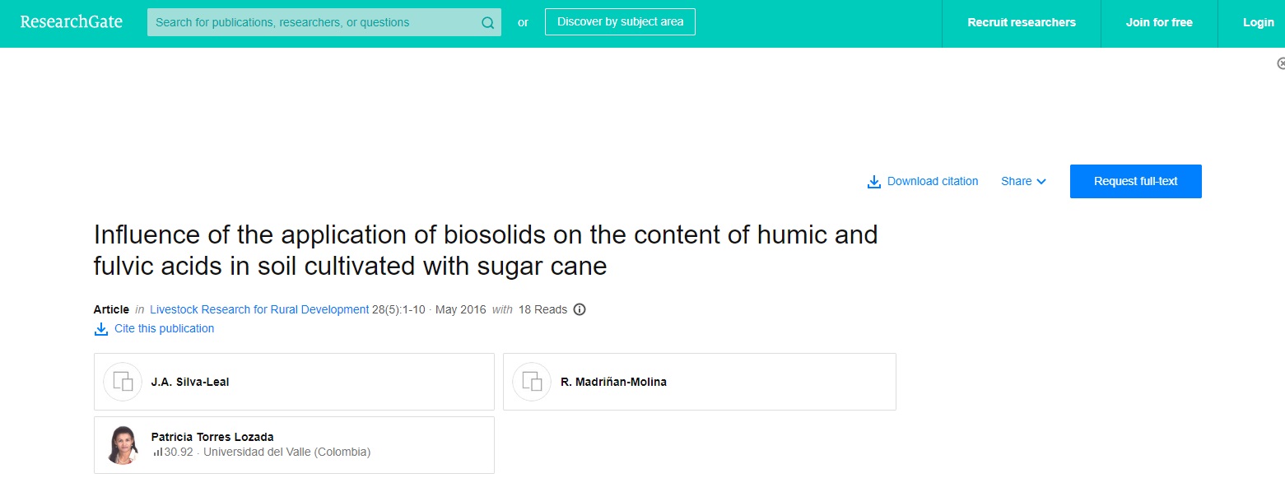Close the advertisement with X icon
The height and width of the screenshot is (478, 1285).
click(x=1281, y=63)
